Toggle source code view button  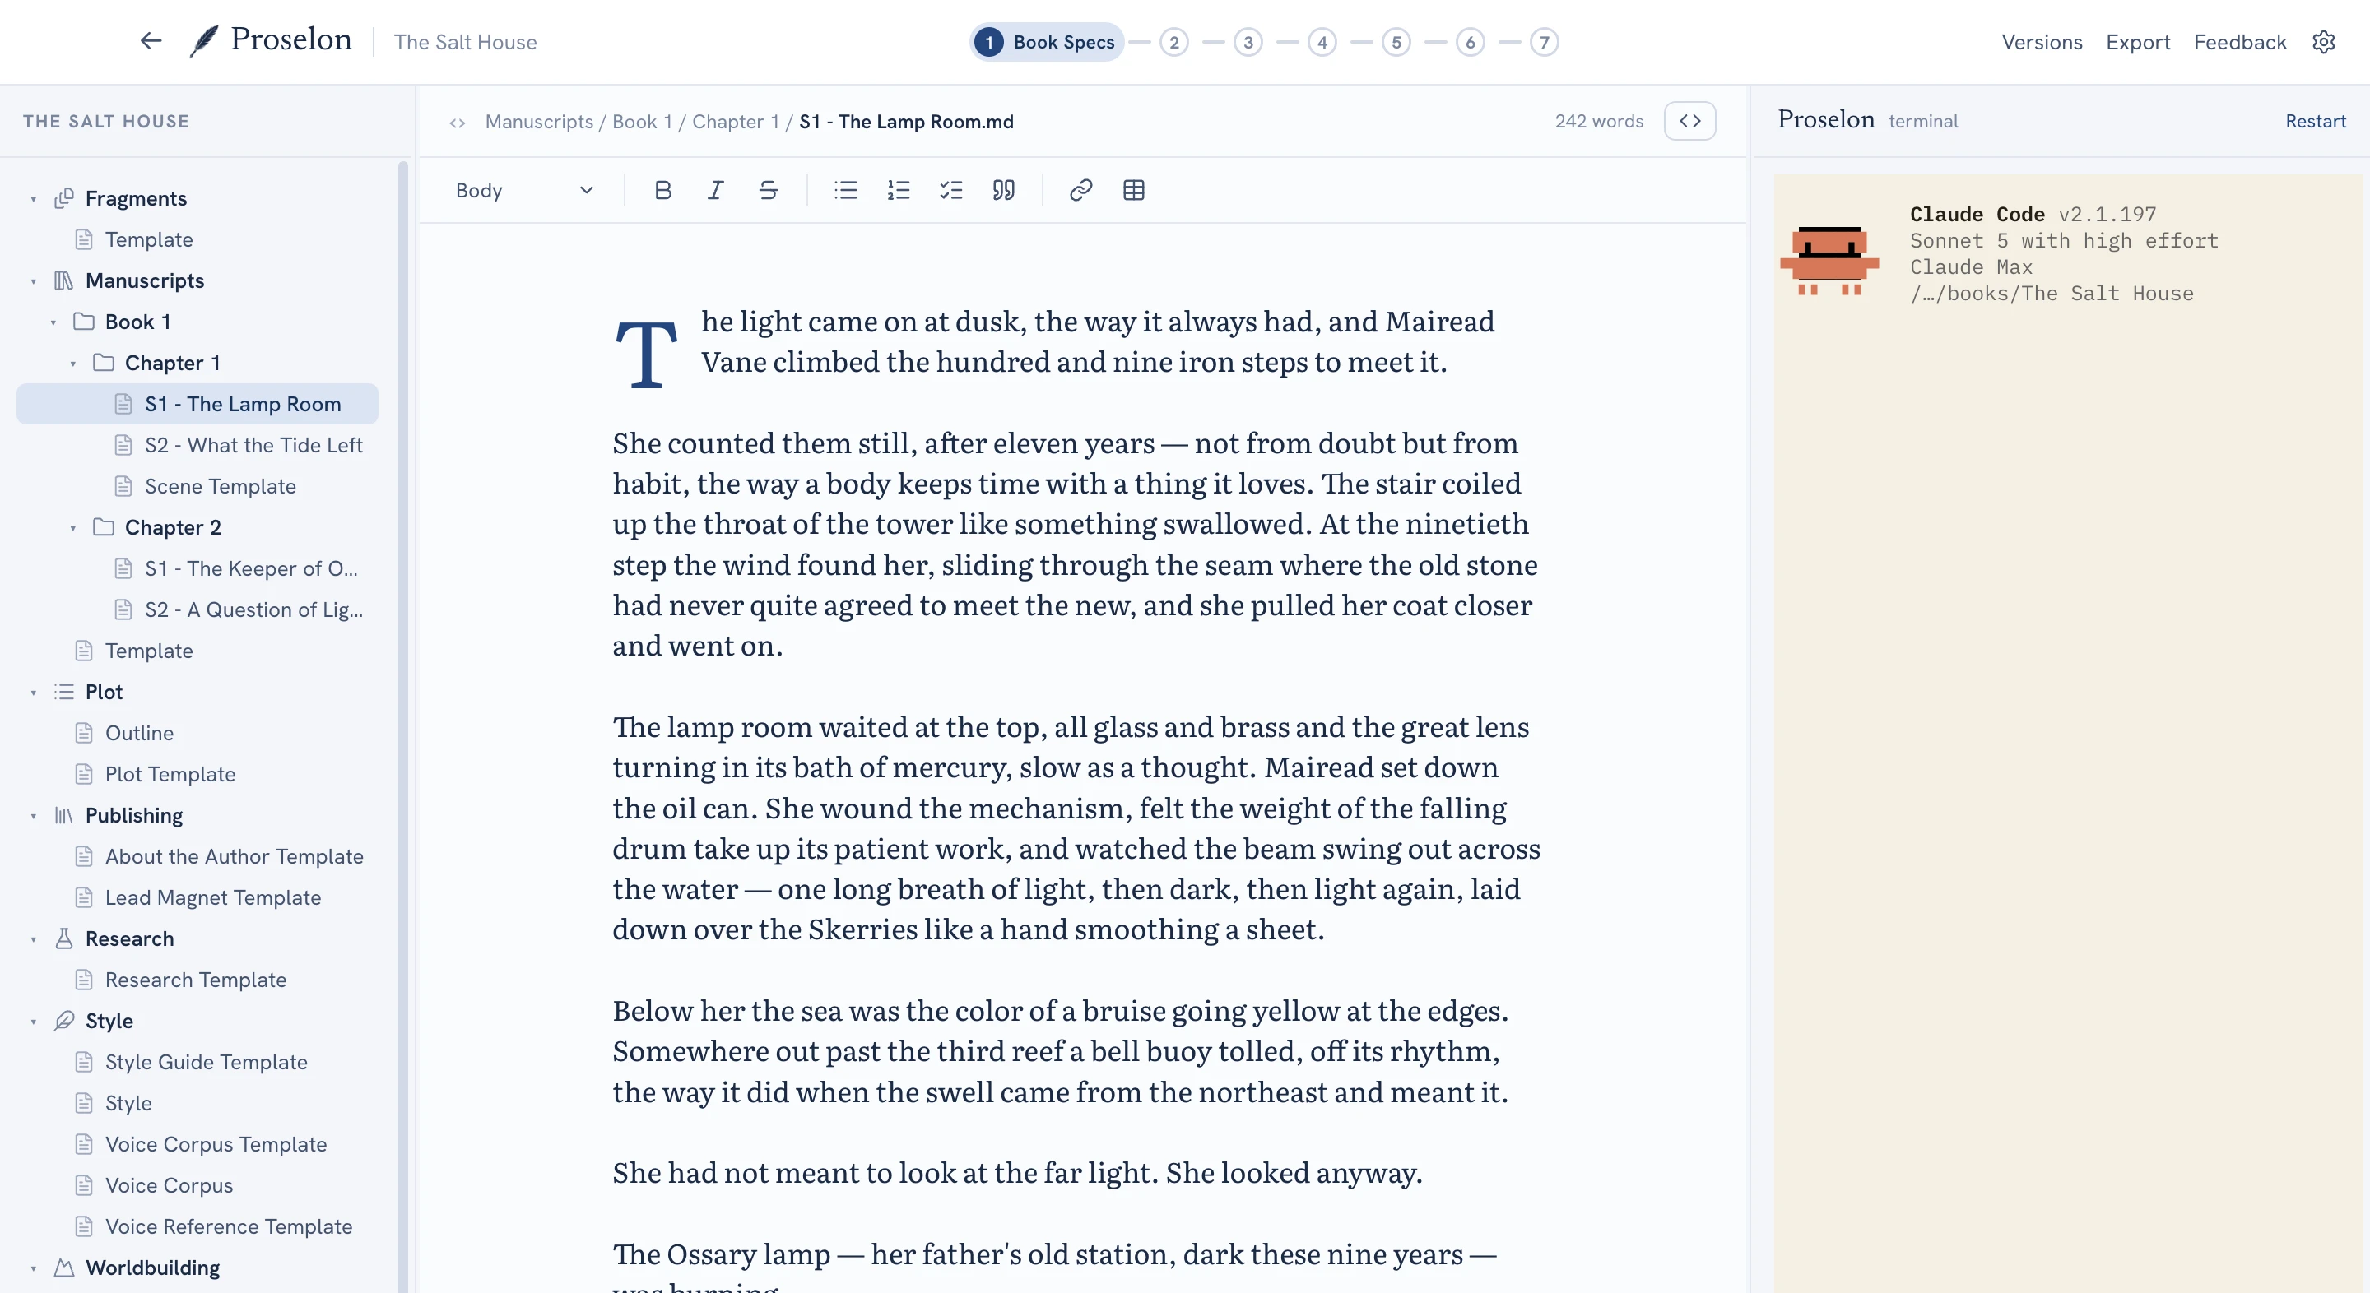1690,122
